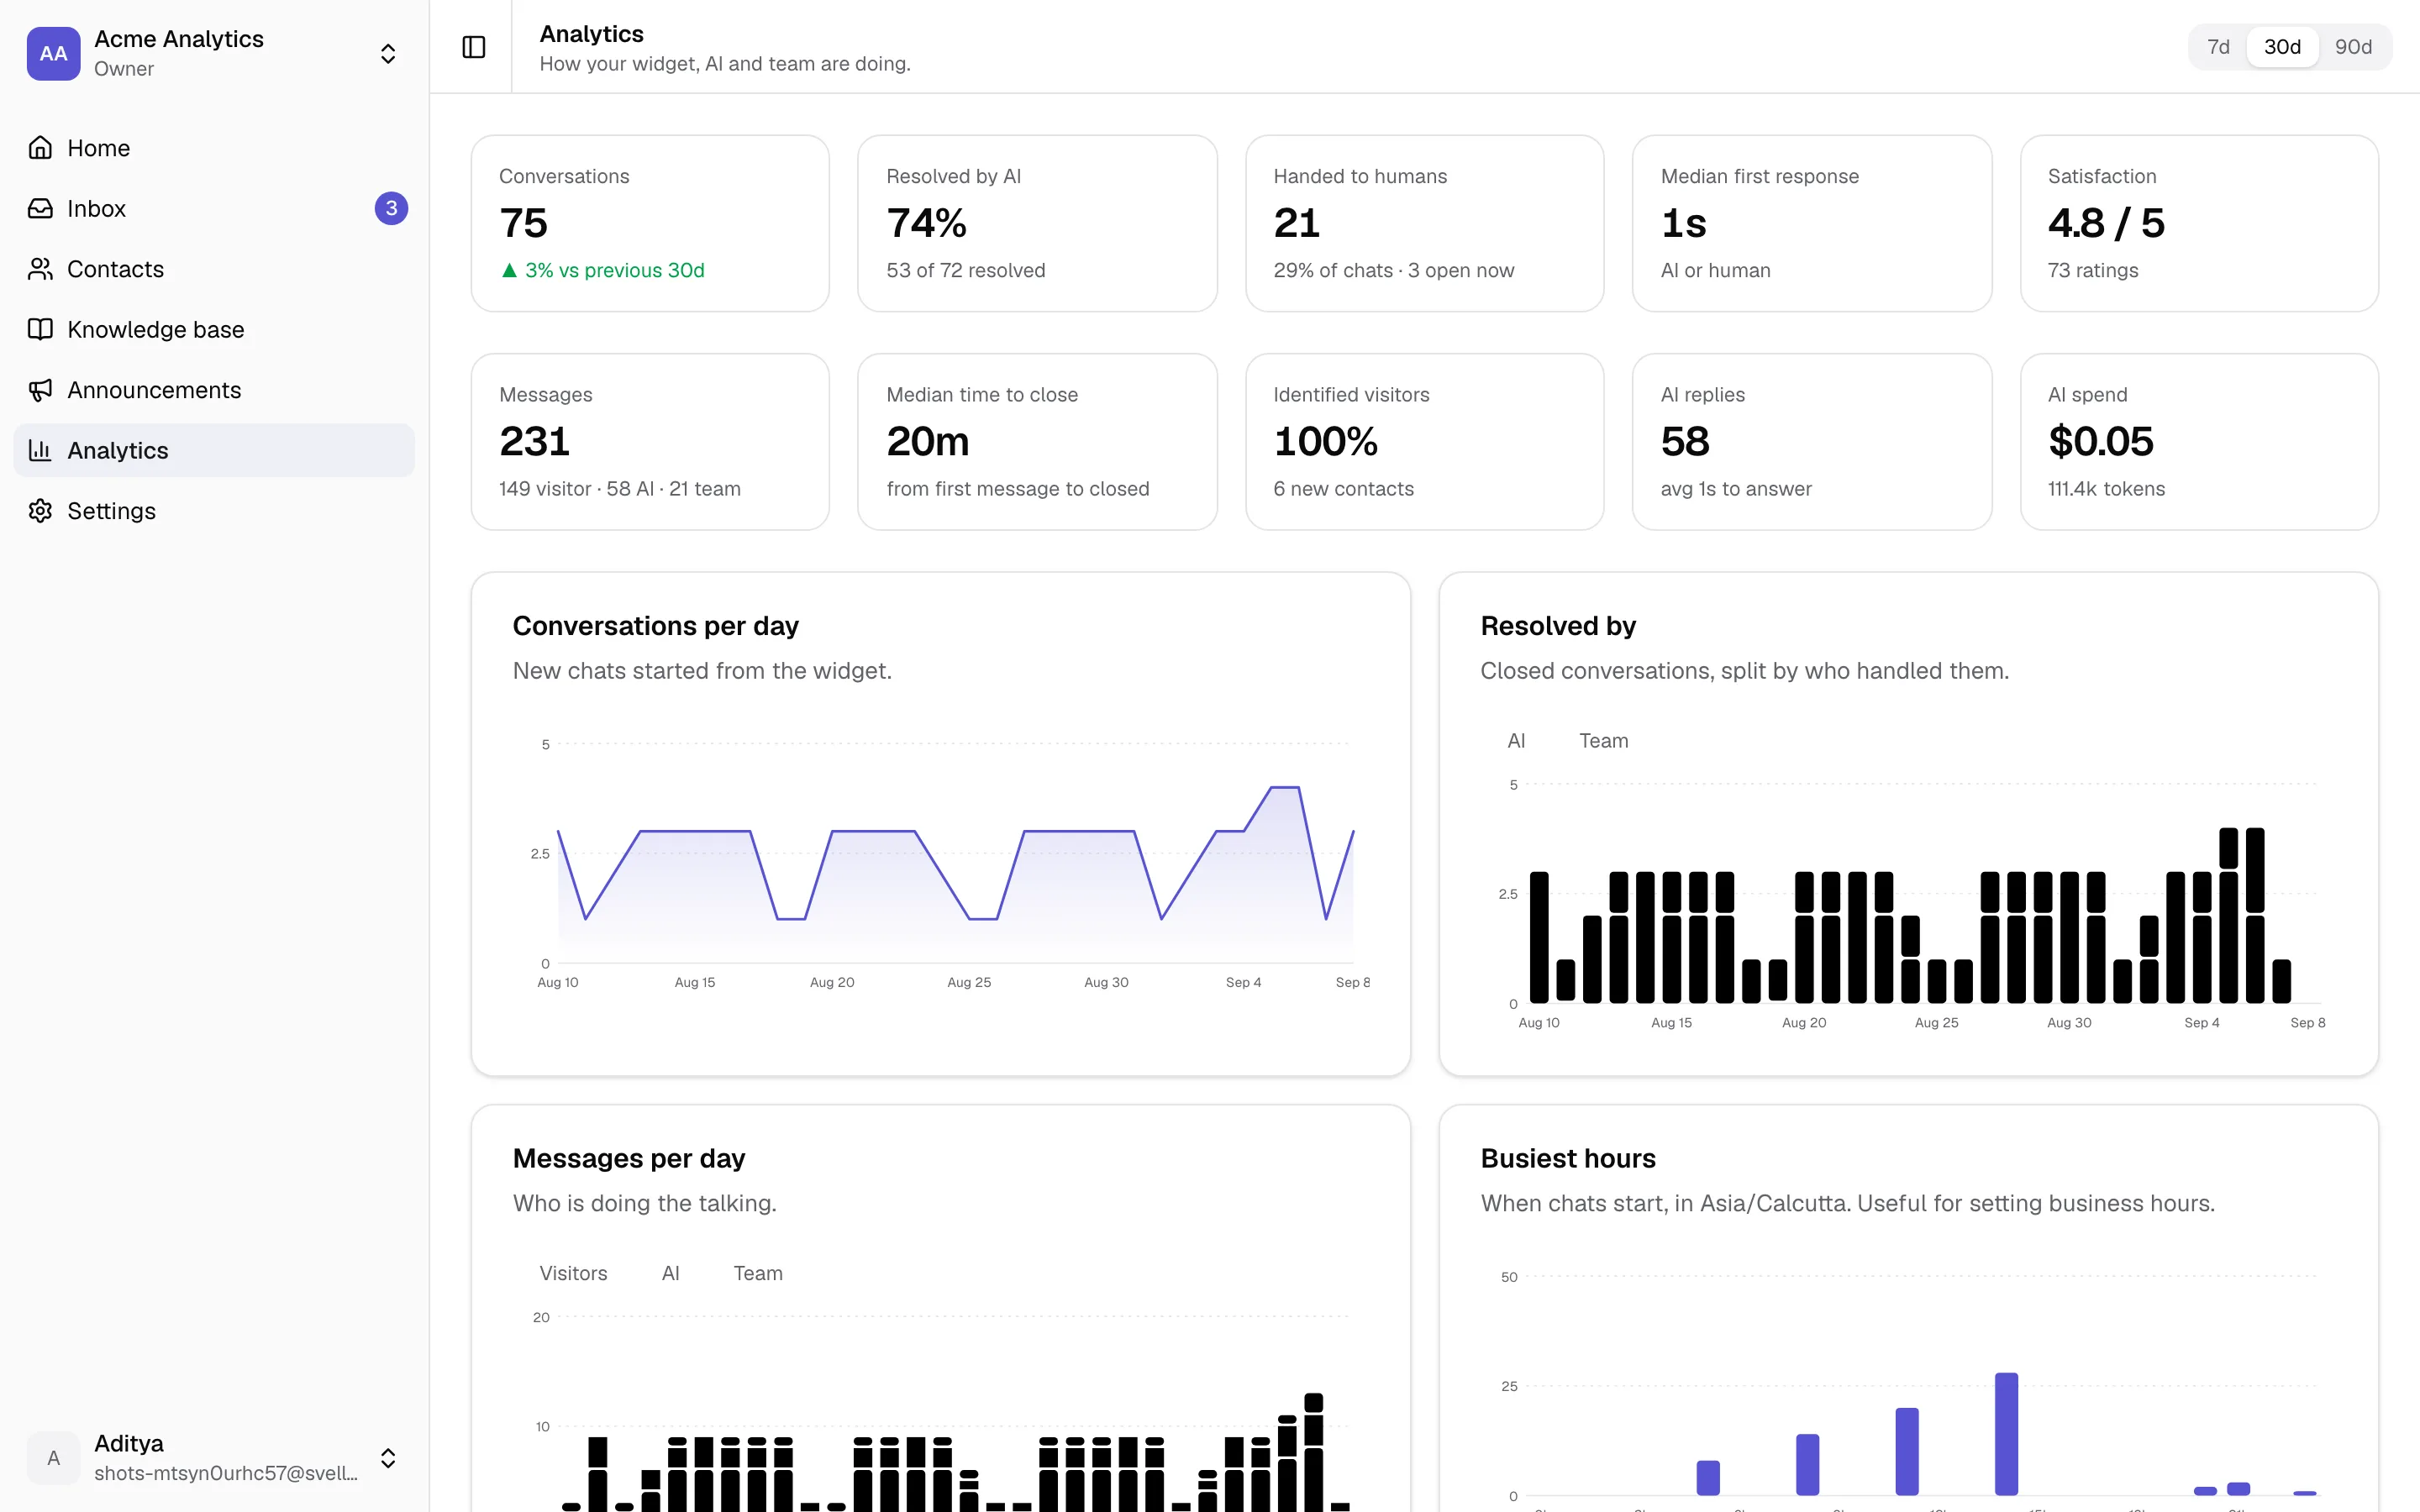Click the Conversations per day line peak
Viewport: 2420px width, 1512px height.
(x=1285, y=787)
